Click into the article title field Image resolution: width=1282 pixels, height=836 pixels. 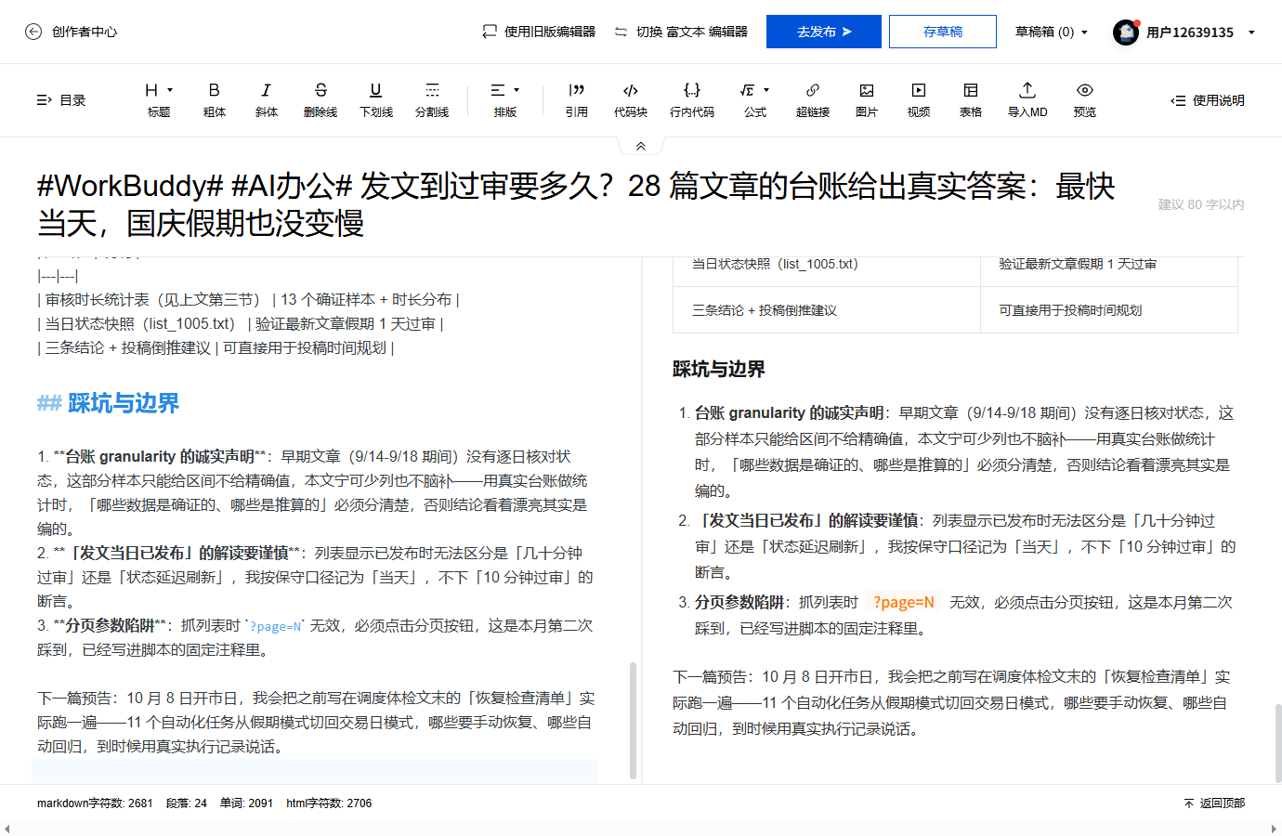coord(576,204)
